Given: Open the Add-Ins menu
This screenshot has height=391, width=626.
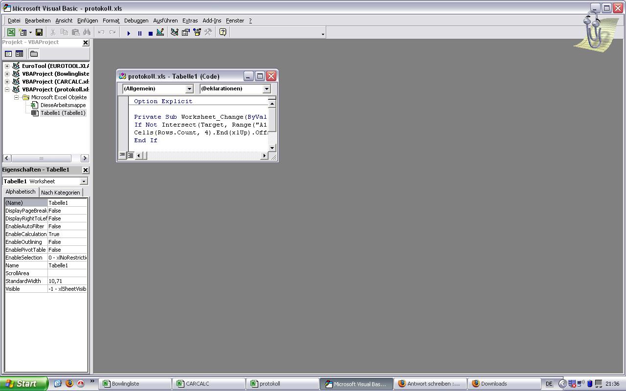Looking at the screenshot, I should (x=212, y=21).
